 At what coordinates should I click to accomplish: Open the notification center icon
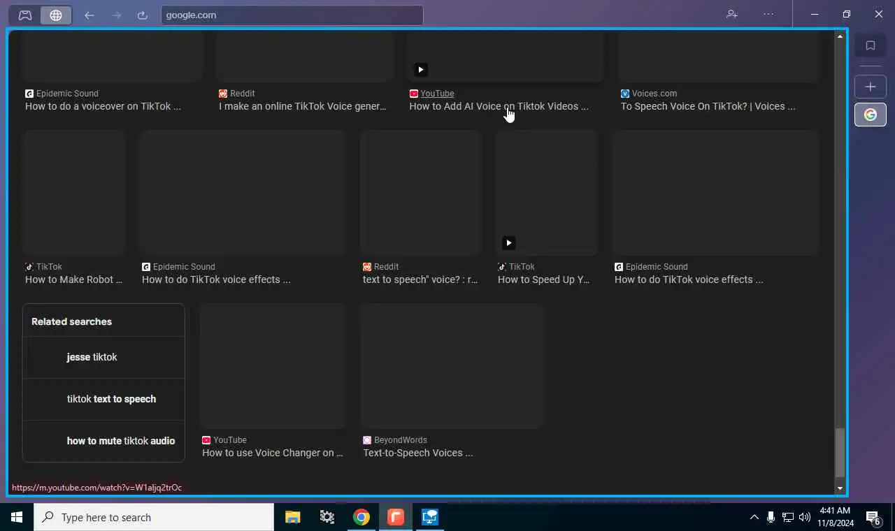pyautogui.click(x=873, y=518)
